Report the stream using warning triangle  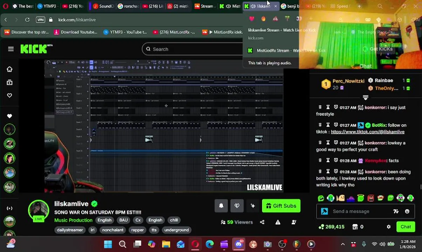coord(278,222)
